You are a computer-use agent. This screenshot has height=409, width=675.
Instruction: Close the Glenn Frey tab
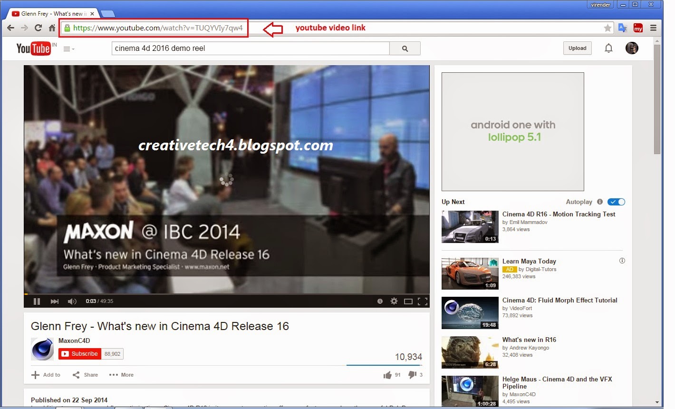92,14
